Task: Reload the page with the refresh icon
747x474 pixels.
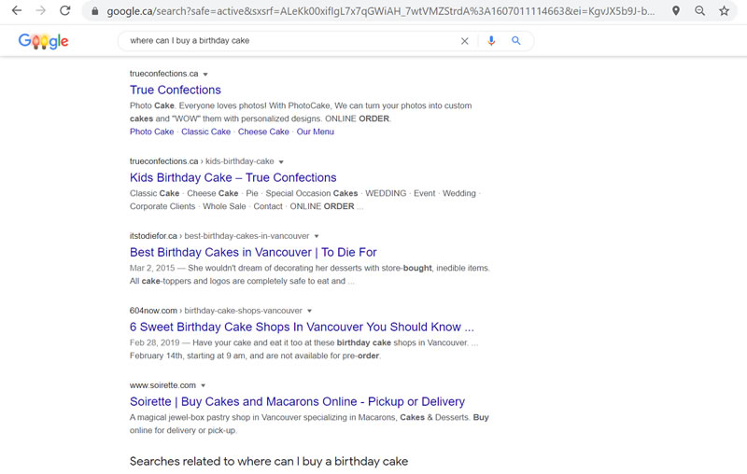Action: coord(65,10)
